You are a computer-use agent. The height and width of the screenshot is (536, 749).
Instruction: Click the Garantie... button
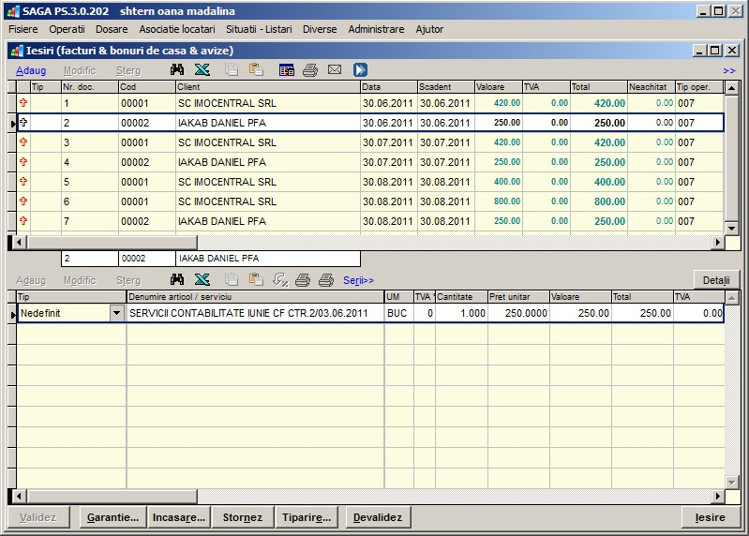click(112, 517)
